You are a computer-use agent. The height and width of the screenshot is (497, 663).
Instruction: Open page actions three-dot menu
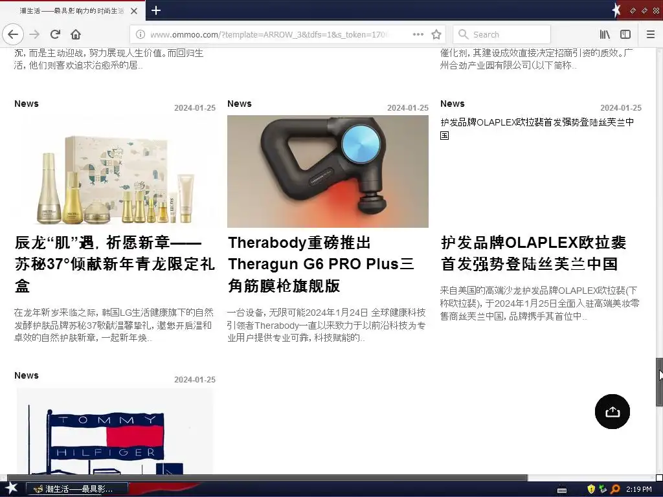tap(418, 34)
